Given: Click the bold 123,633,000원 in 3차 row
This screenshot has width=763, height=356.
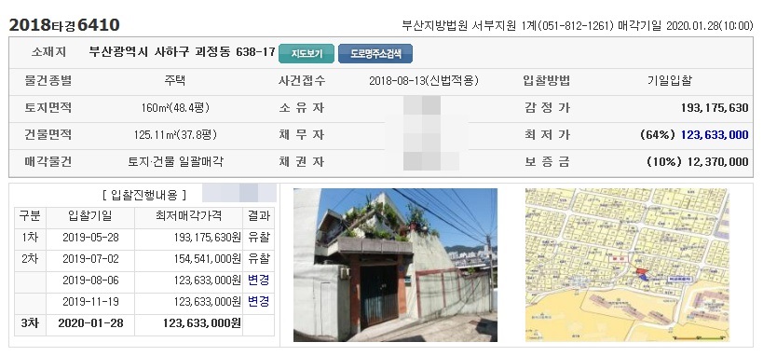Looking at the screenshot, I should [202, 322].
